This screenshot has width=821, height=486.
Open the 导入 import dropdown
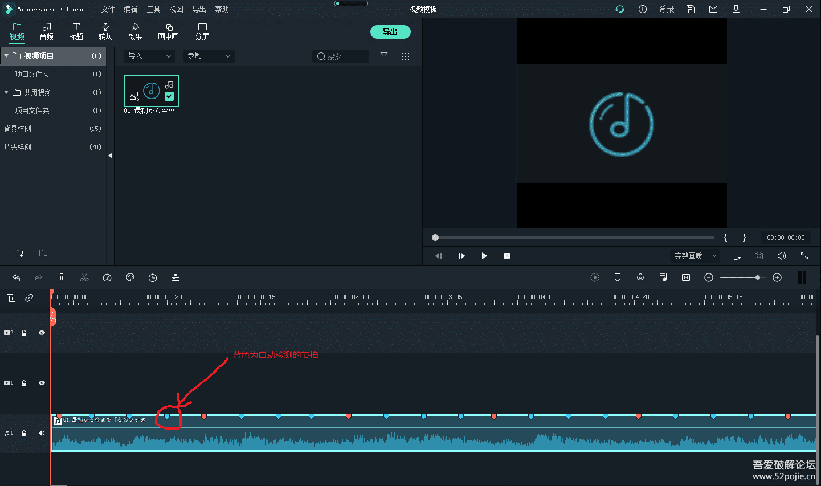150,56
